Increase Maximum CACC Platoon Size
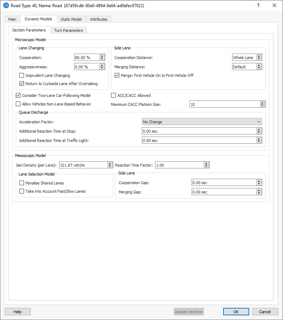 pos(263,103)
